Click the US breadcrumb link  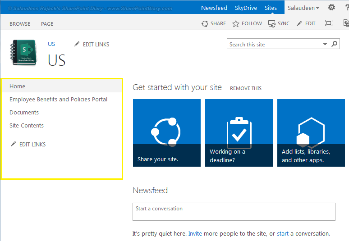point(51,44)
